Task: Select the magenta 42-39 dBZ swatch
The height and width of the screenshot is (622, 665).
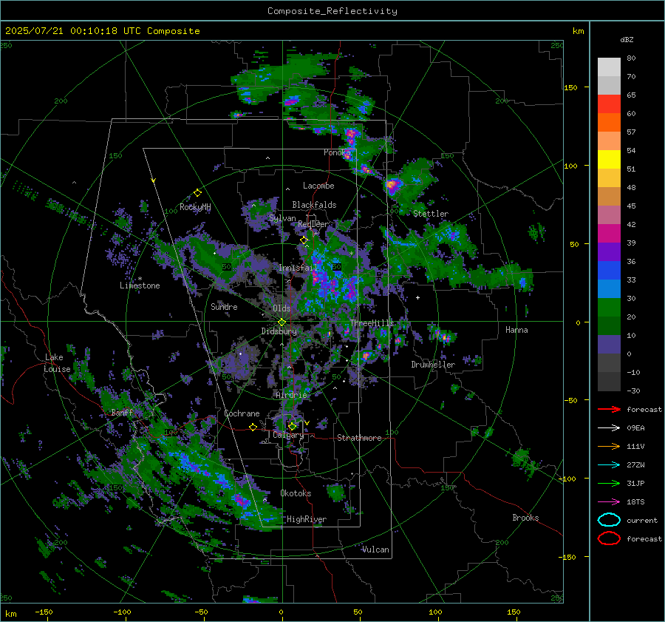Action: [609, 234]
